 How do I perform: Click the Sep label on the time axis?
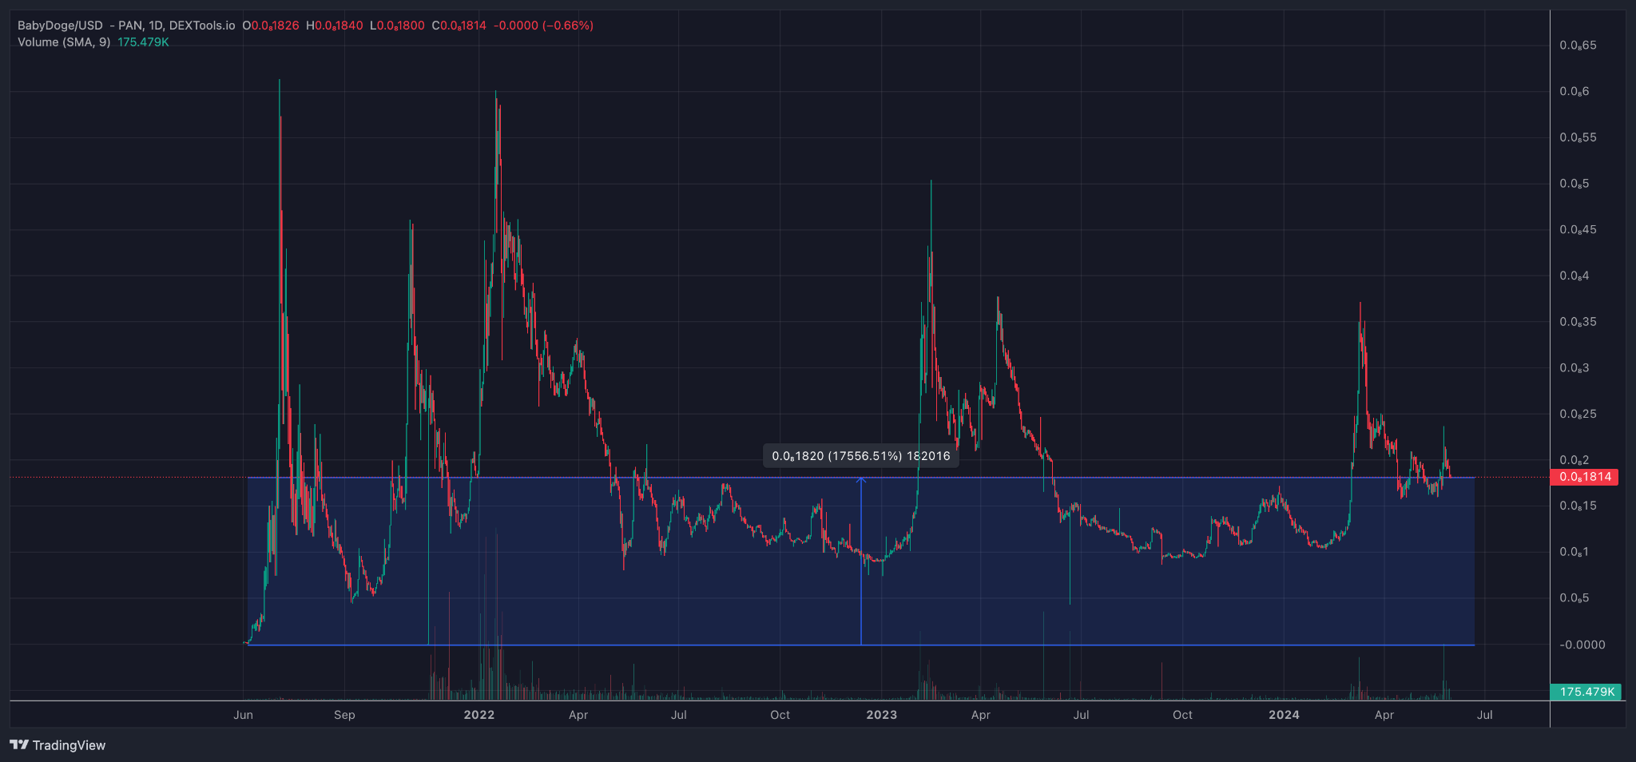pyautogui.click(x=344, y=715)
